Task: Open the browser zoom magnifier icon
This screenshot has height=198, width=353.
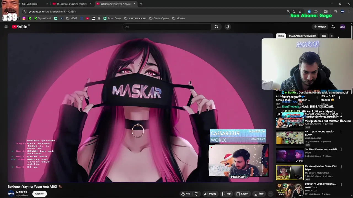Action: tap(288, 12)
